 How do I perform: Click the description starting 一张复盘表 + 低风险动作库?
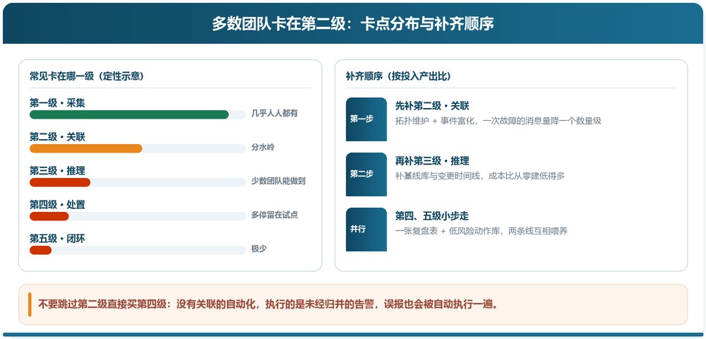click(481, 231)
